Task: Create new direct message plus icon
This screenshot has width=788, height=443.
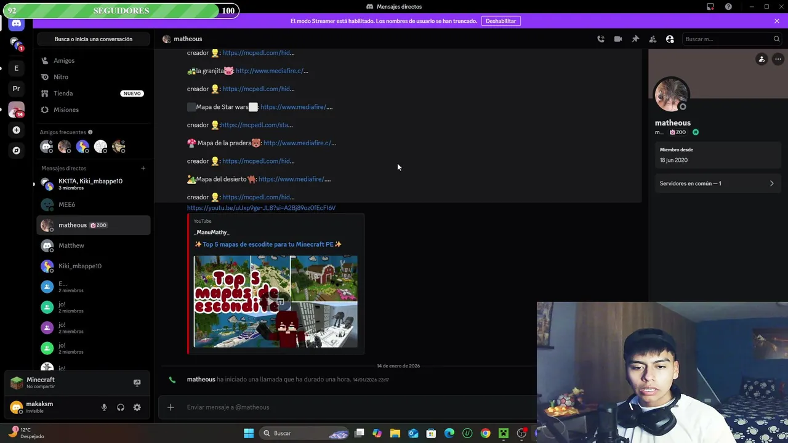Action: (x=143, y=168)
